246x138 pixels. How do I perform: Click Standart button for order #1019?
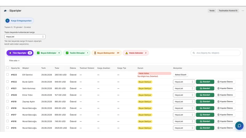pyautogui.click(x=205, y=102)
